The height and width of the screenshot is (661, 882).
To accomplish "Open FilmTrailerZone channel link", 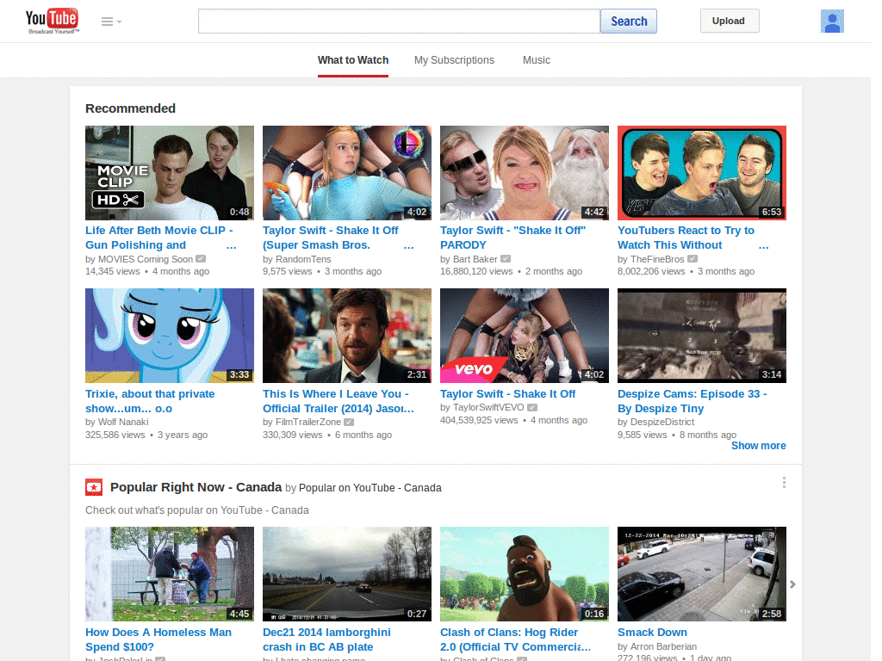I will pyautogui.click(x=308, y=422).
